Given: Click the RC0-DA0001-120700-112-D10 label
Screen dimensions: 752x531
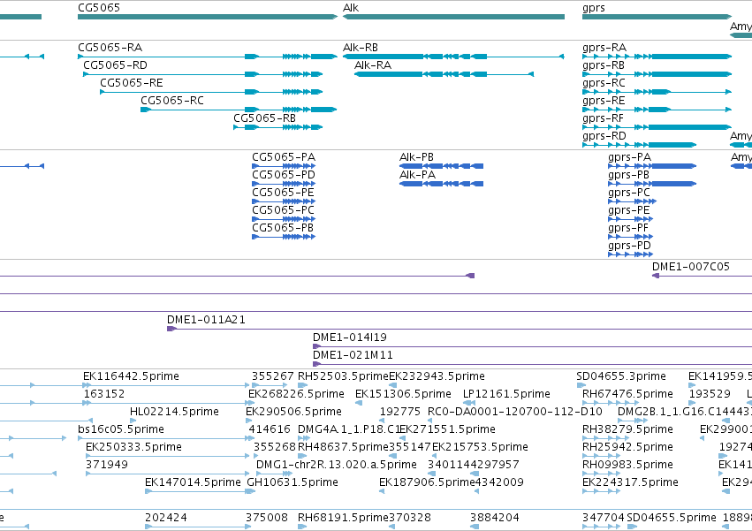Looking at the screenshot, I should point(514,412).
